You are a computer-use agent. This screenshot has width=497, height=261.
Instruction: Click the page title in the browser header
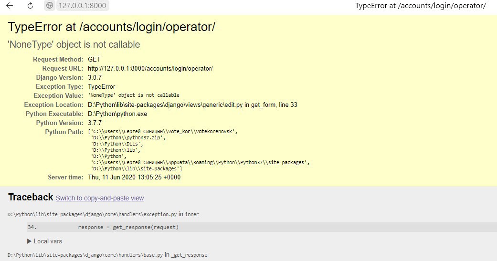pos(420,6)
